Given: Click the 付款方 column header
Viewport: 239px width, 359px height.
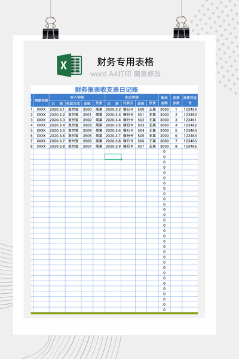Looking at the screenshot, I should (x=128, y=104).
